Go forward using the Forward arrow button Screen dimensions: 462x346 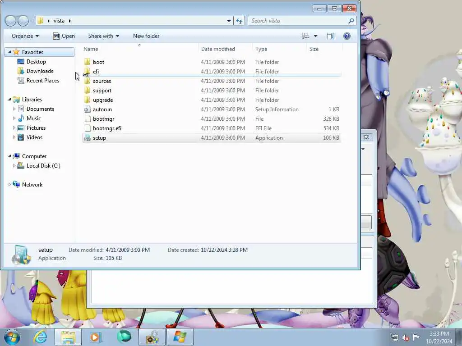click(23, 21)
